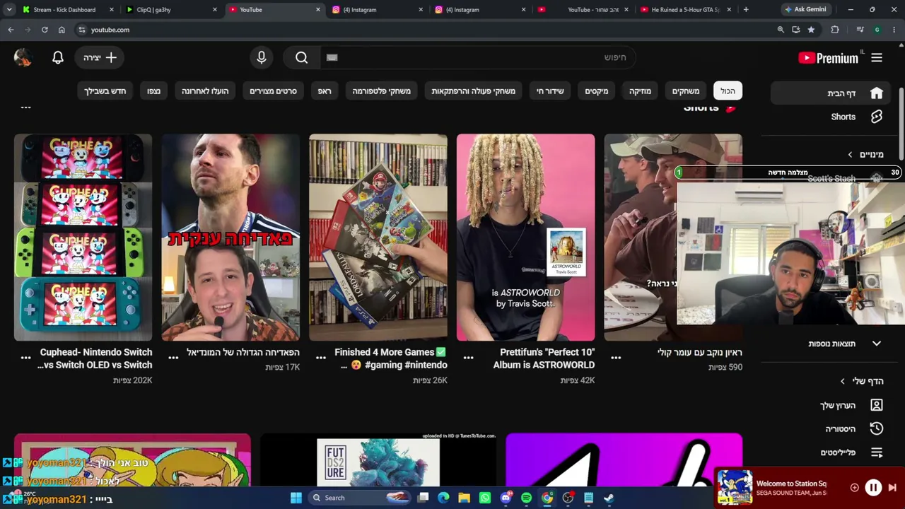
Task: Open browser zoom control
Action: [x=781, y=30]
